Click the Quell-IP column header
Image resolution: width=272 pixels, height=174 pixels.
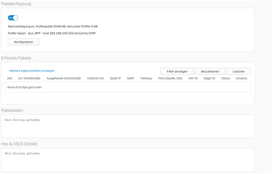click(115, 78)
